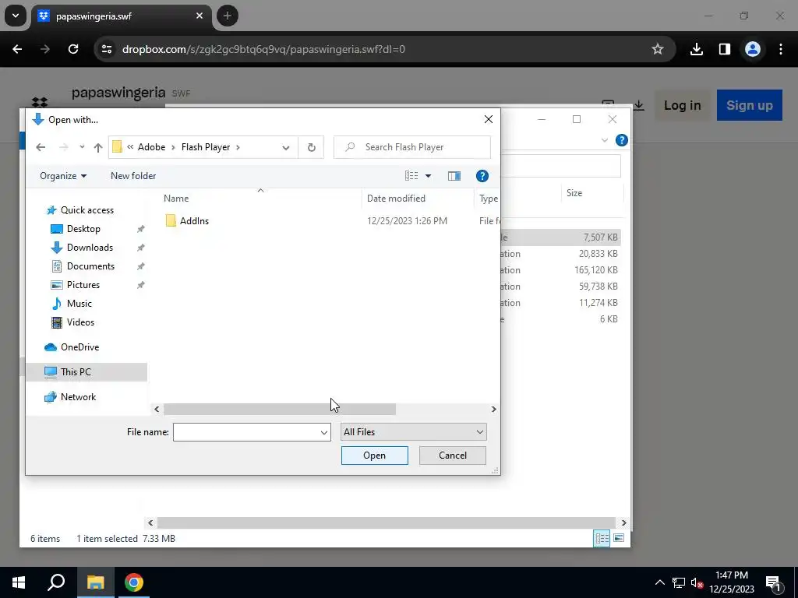Expand address bar path history
The image size is (798, 598).
286,147
